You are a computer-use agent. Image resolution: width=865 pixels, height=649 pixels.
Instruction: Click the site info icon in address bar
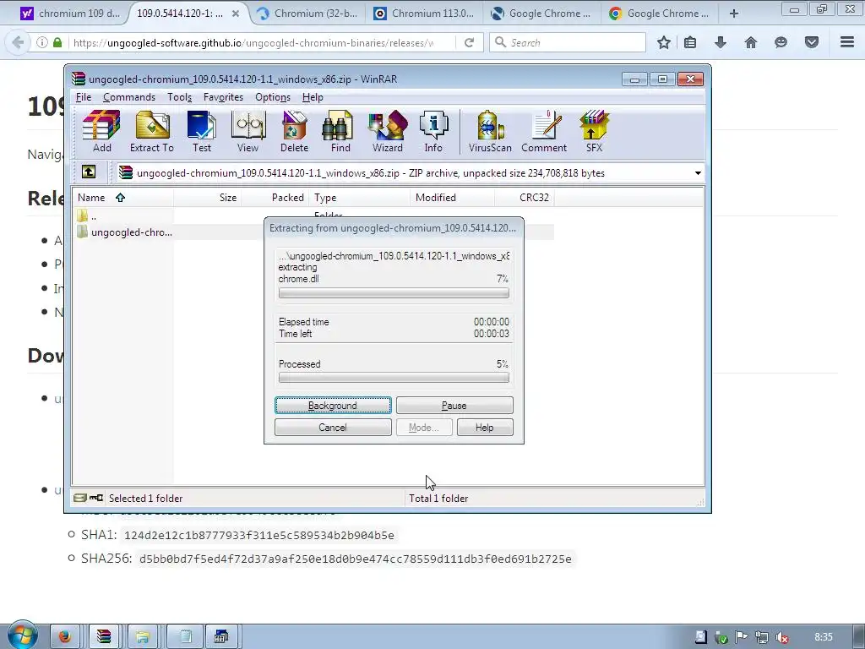(x=41, y=42)
